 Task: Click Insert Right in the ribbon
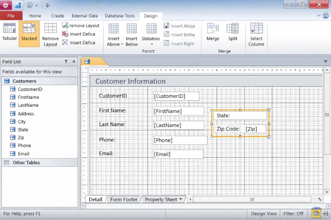pos(179,44)
